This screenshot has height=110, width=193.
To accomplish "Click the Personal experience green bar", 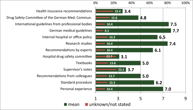I will click(129, 89).
